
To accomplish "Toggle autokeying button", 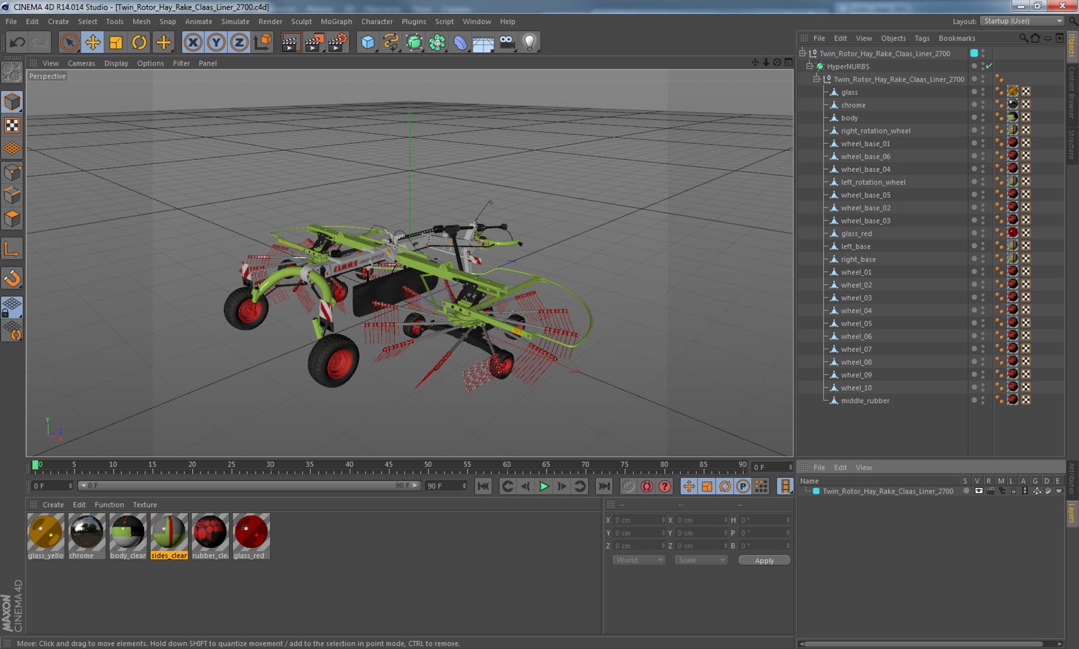I will tap(646, 486).
